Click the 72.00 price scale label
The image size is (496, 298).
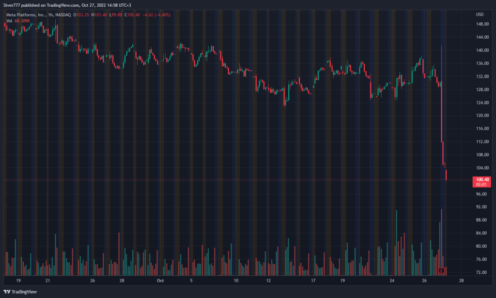pyautogui.click(x=481, y=272)
